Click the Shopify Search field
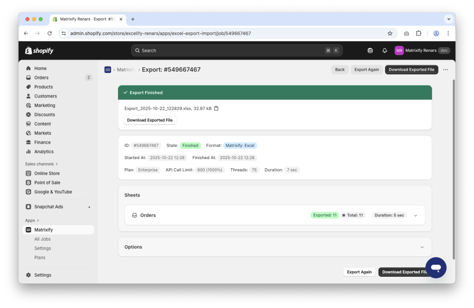The image size is (474, 308). [x=237, y=50]
